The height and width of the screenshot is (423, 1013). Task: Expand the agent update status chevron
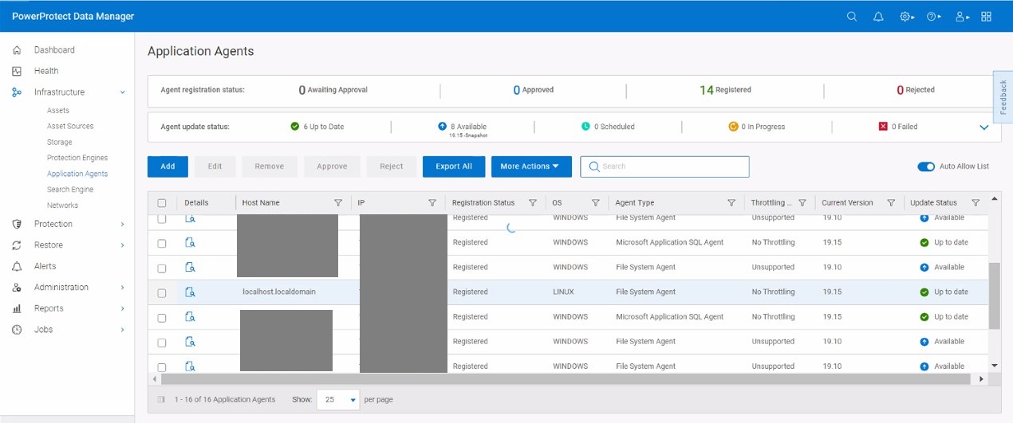tap(983, 127)
